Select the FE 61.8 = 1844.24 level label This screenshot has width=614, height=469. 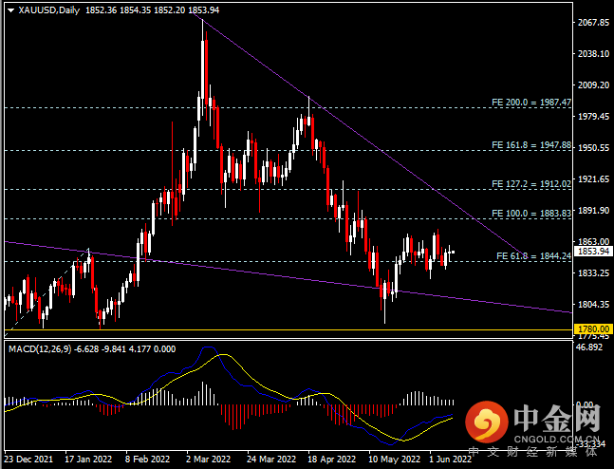point(533,255)
